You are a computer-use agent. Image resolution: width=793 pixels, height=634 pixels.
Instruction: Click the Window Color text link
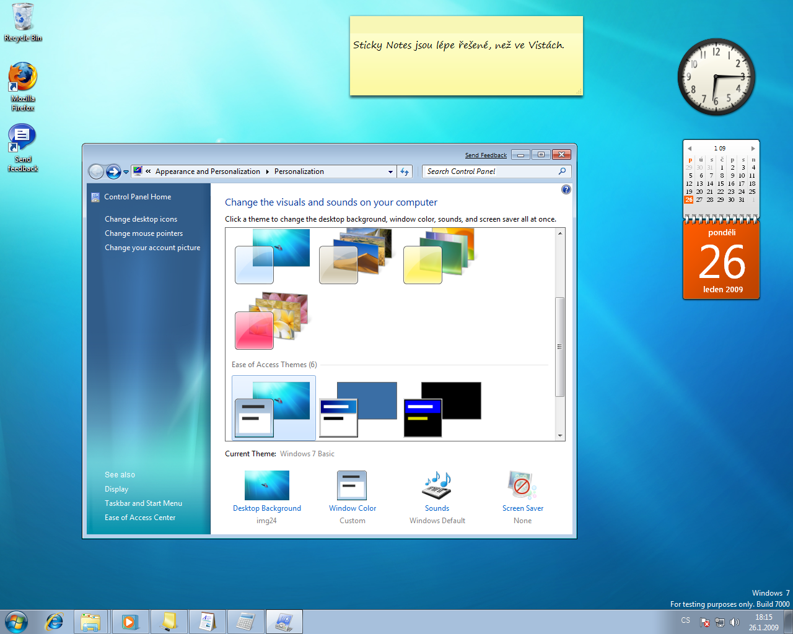(x=353, y=508)
